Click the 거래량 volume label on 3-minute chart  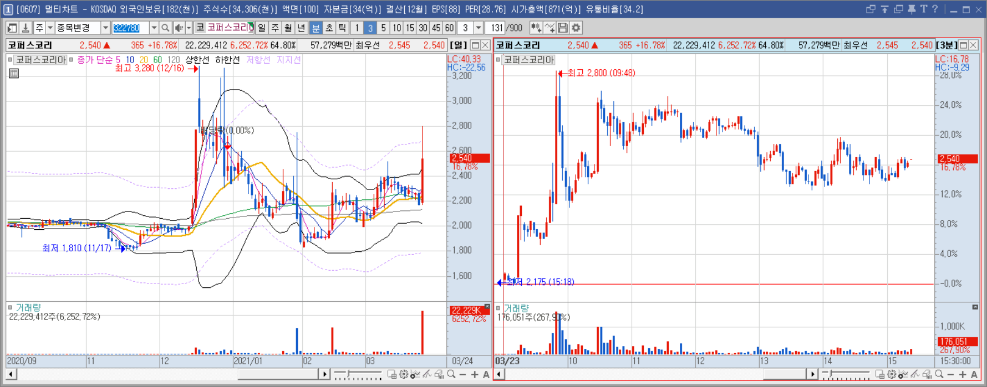click(x=516, y=308)
